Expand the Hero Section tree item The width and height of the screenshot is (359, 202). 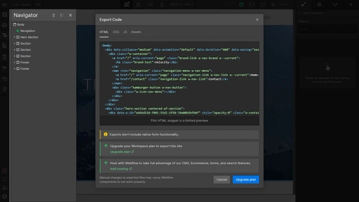(14, 37)
